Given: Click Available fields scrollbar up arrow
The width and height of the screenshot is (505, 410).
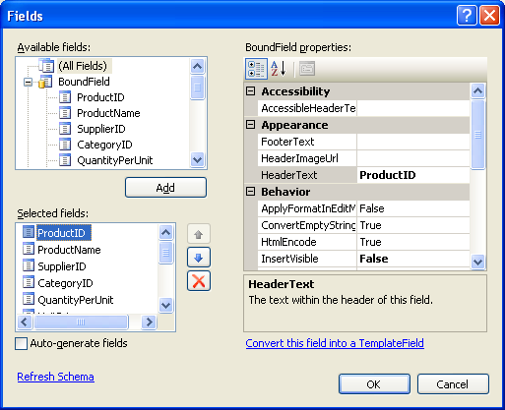Looking at the screenshot, I should [x=197, y=66].
